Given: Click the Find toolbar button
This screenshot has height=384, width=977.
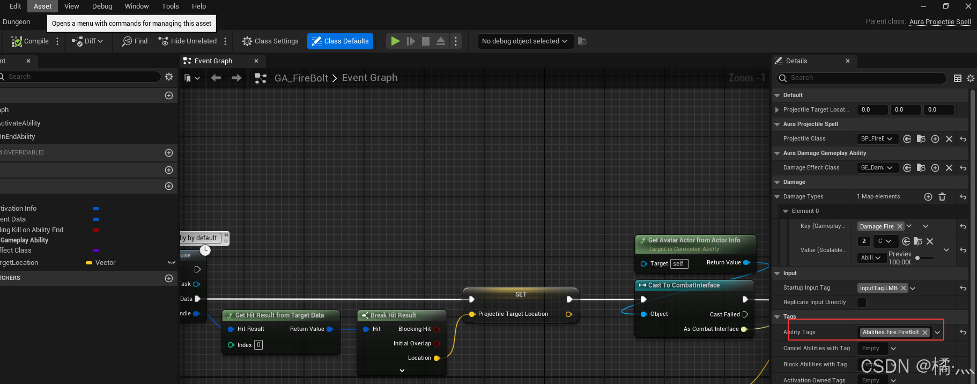Looking at the screenshot, I should coord(135,41).
